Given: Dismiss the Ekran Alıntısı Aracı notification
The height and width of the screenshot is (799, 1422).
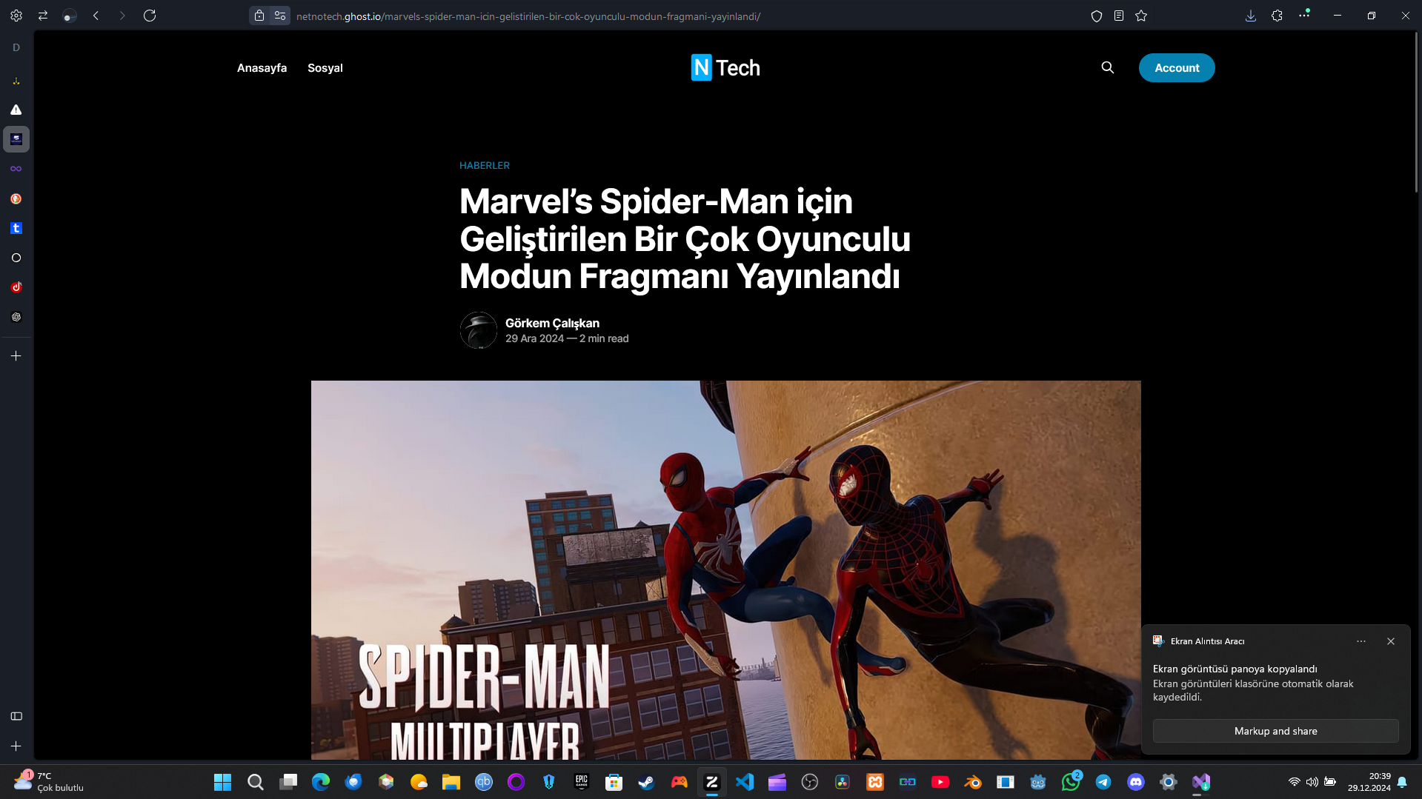Looking at the screenshot, I should coord(1391,641).
